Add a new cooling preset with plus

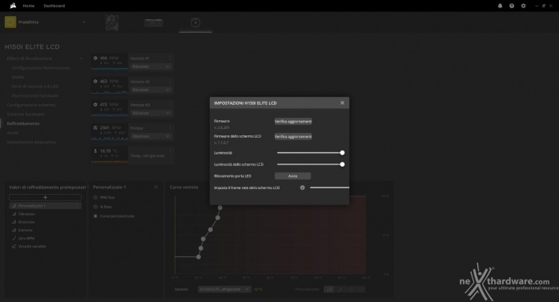[46, 197]
